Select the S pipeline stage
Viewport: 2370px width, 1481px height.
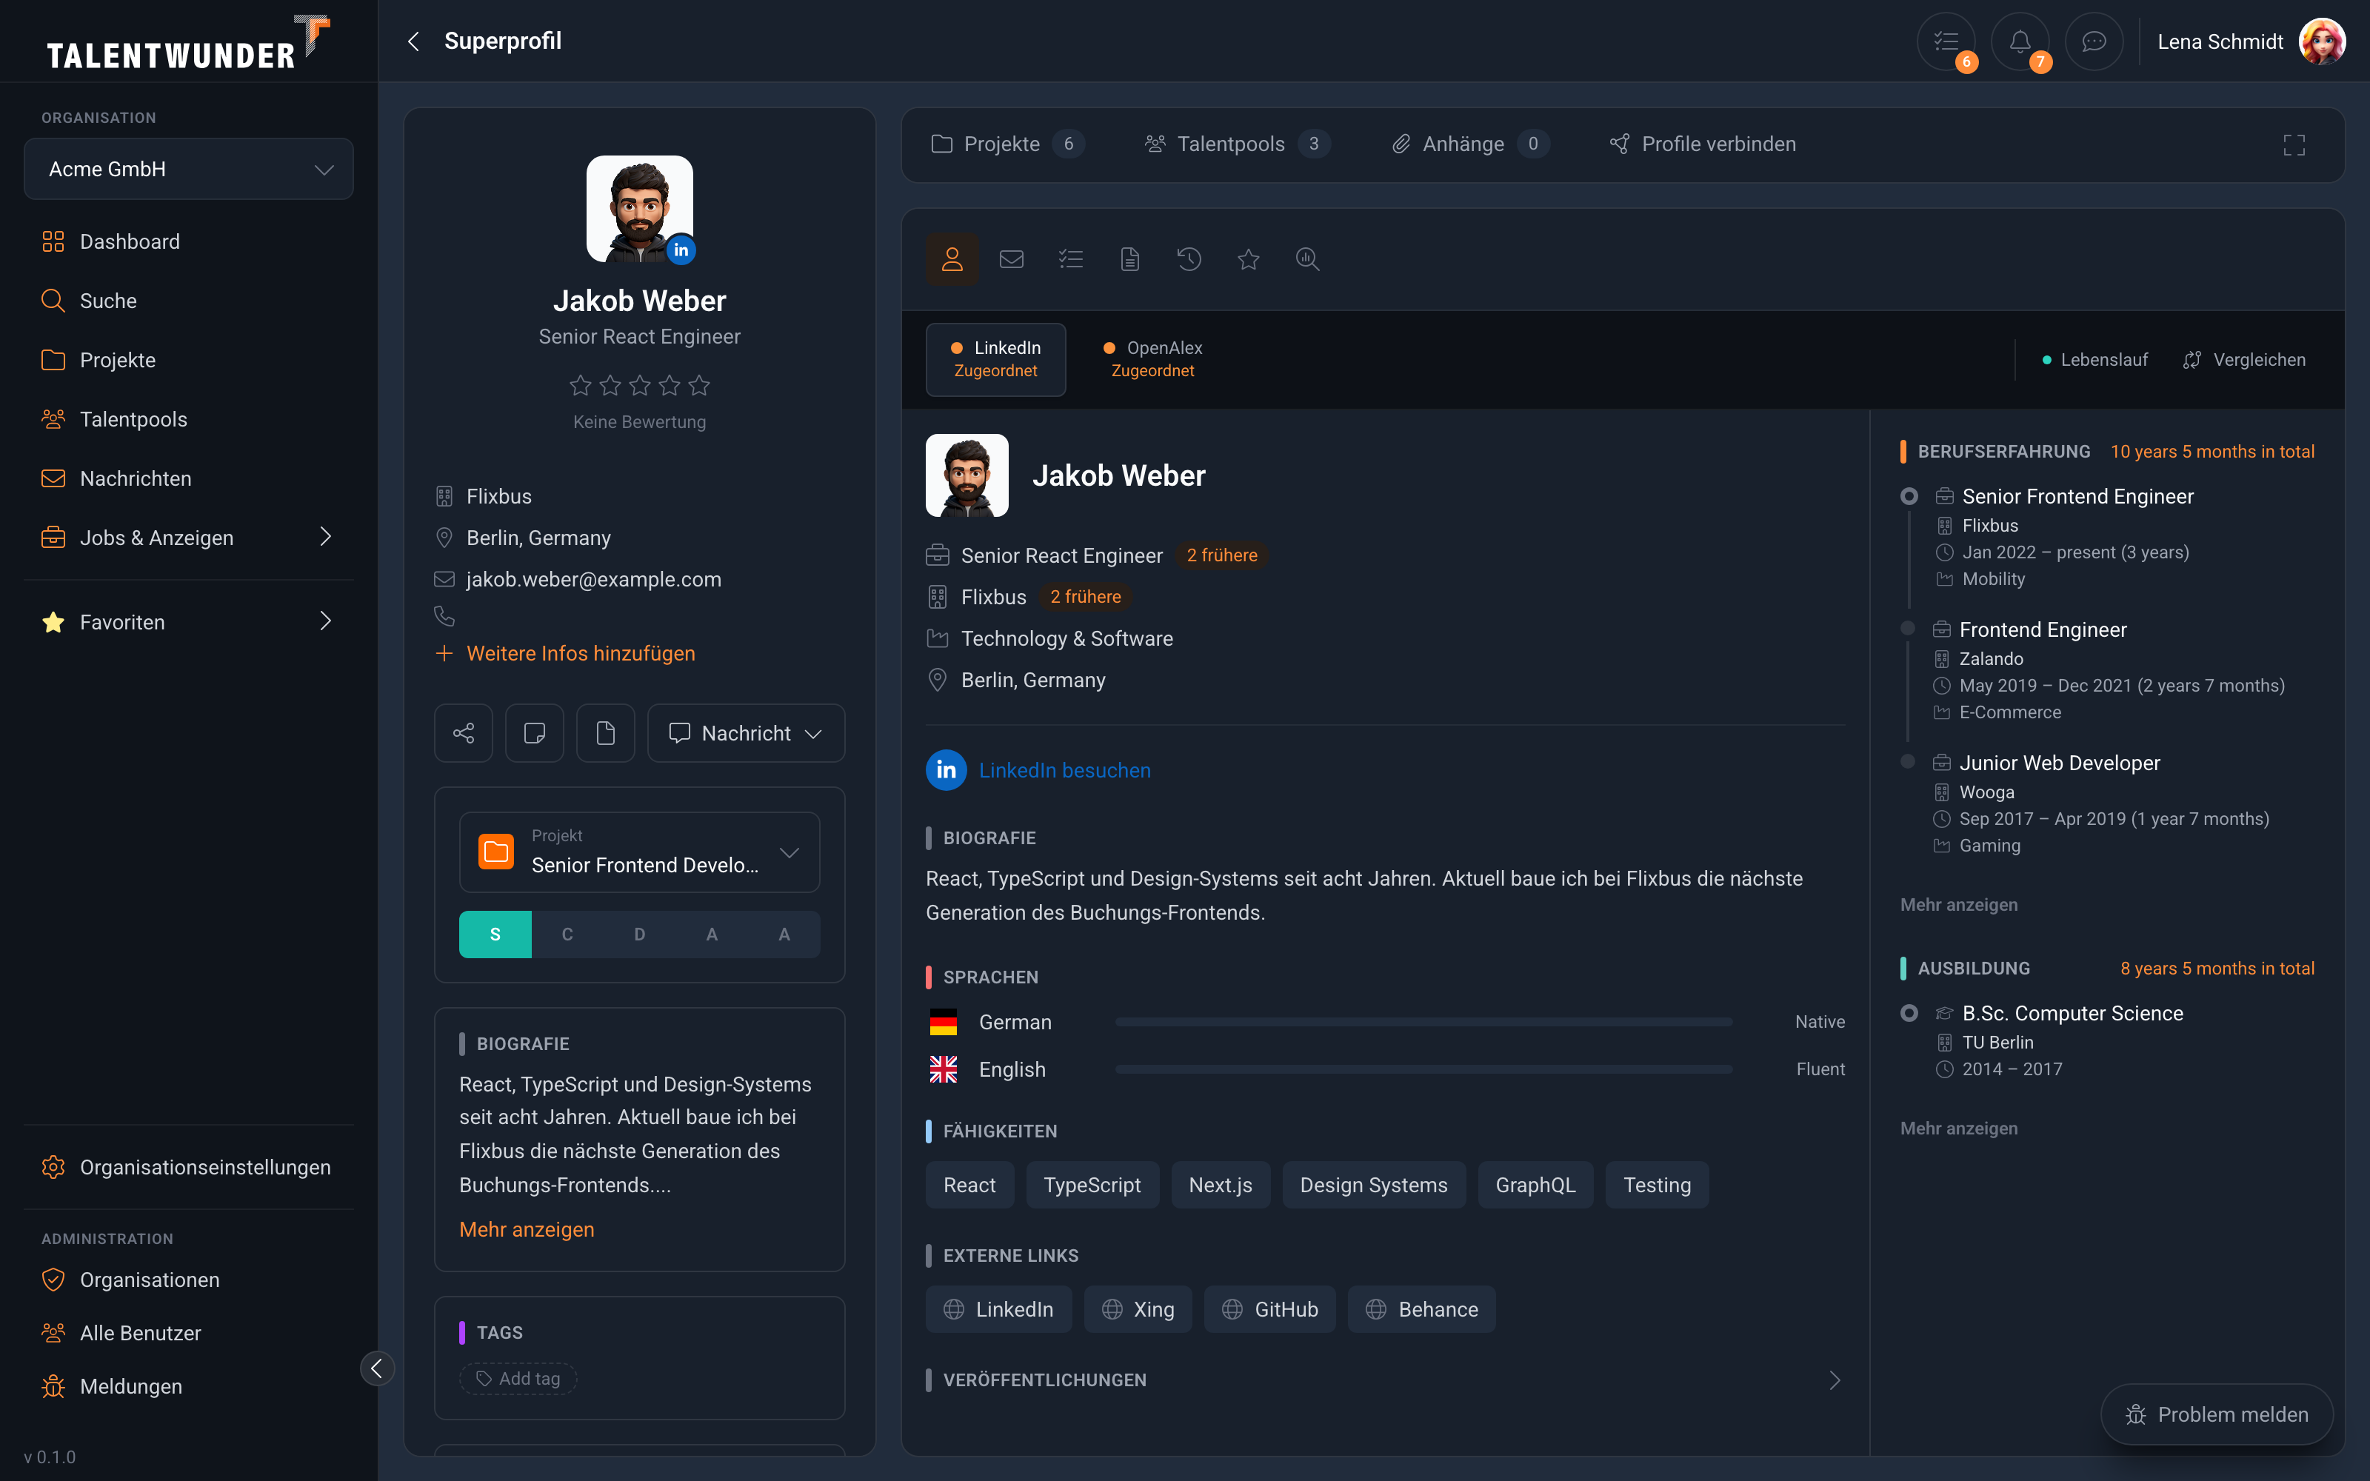495,935
